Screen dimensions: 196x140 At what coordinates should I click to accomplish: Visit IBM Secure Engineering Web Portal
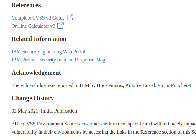[48, 52]
